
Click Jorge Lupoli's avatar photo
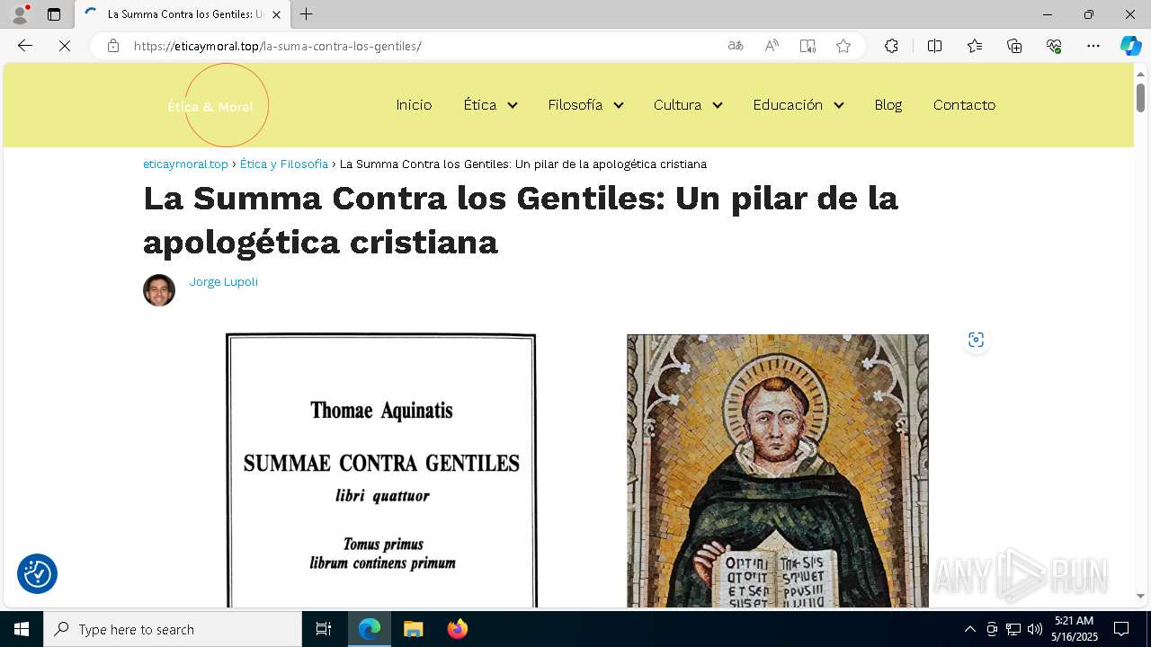(159, 290)
